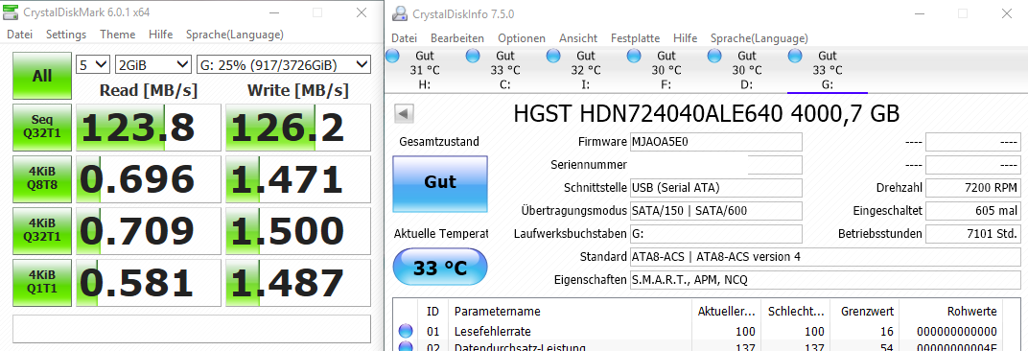1028x351 pixels.
Task: Click the 4KiB Q1T1 read result 0.581
Action: pos(149,282)
